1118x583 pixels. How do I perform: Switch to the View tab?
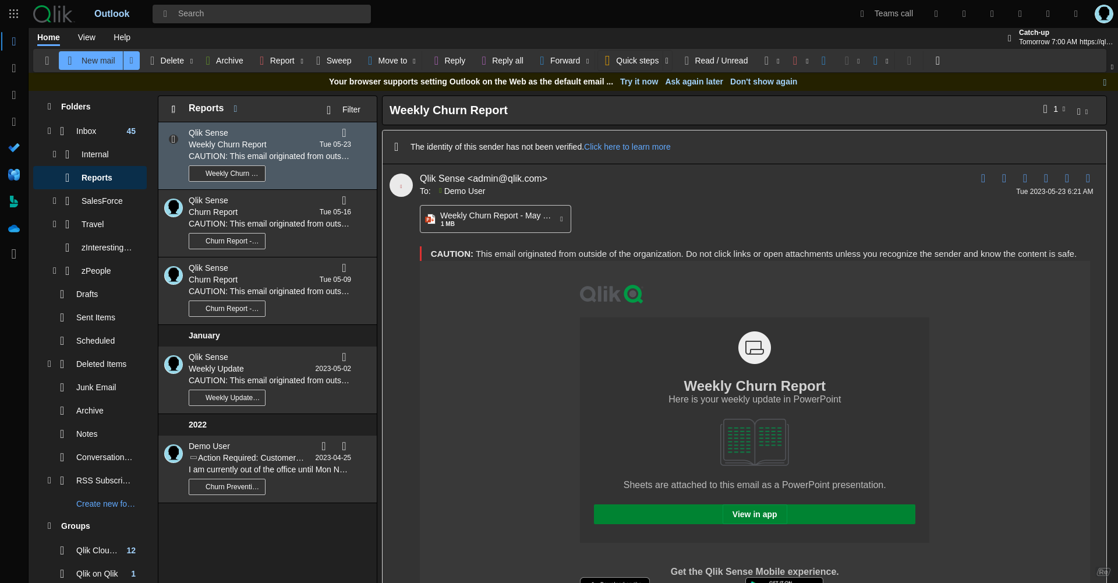(86, 37)
